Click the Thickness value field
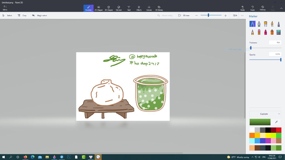This screenshot has height=160, width=285. [275, 42]
